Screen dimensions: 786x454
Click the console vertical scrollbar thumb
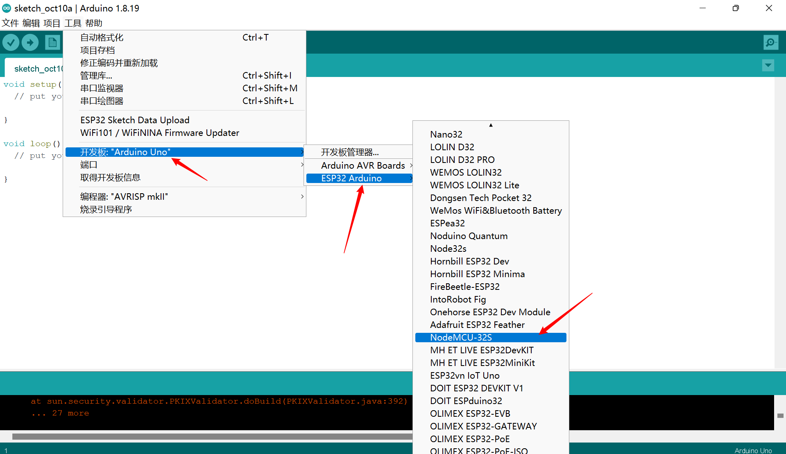(780, 416)
